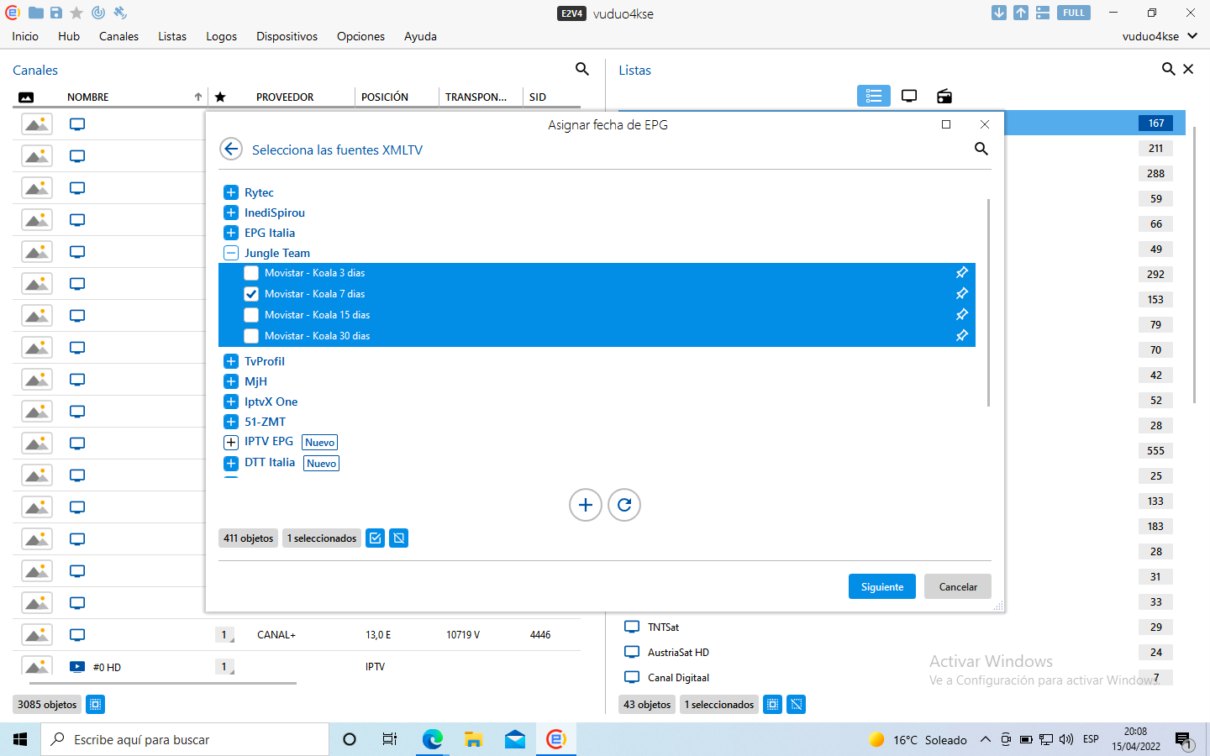Open the Dispositivos menu
Screen dimensions: 1210x756
(x=287, y=36)
